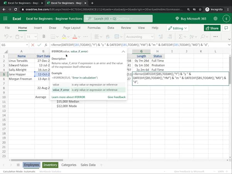This screenshot has height=174, width=232.
Task: Open the Paste options dropdown arrow
Action: 22,37
